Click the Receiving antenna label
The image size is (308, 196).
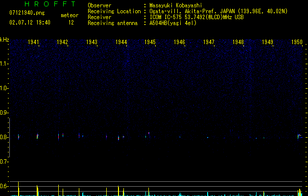tap(113, 23)
